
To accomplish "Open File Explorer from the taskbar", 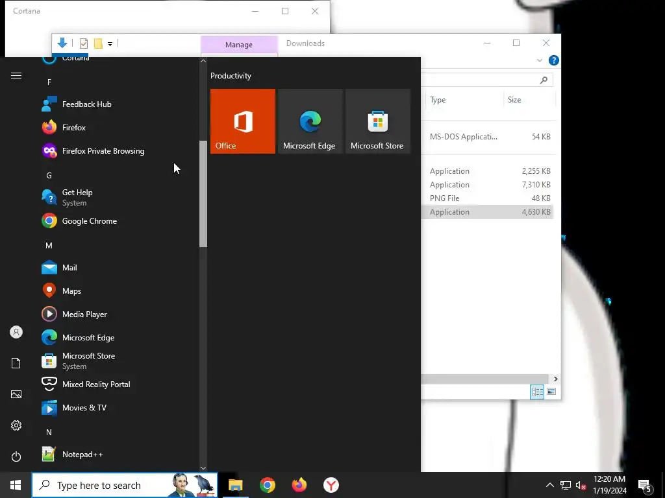I will tap(235, 485).
